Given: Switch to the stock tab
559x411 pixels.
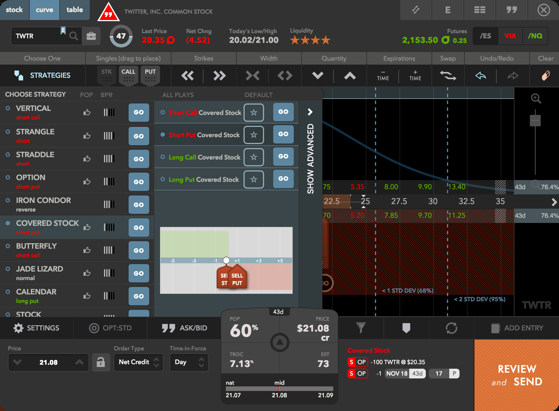Looking at the screenshot, I should click(14, 10).
